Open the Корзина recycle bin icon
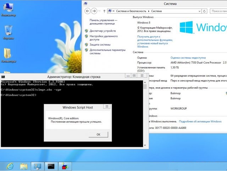The height and width of the screenshot is (171, 227). pos(8,32)
